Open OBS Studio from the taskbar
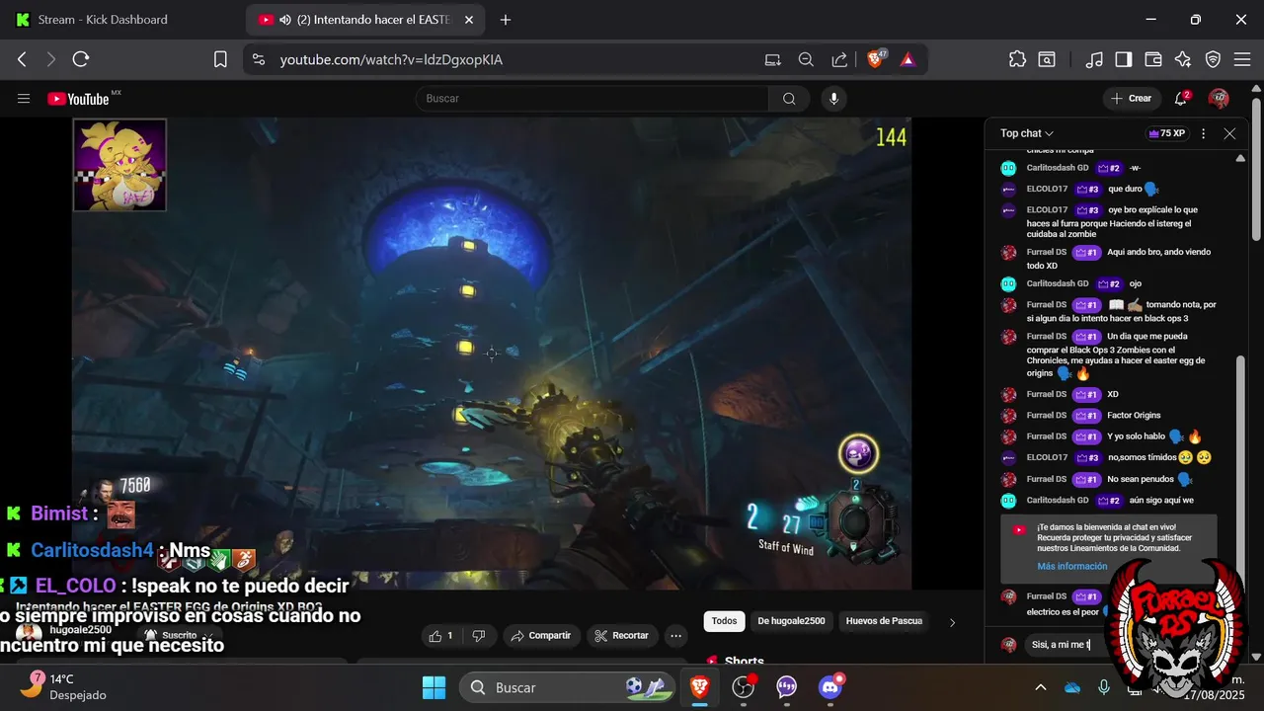This screenshot has width=1264, height=711. pyautogui.click(x=743, y=687)
